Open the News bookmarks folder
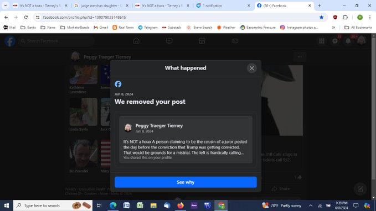Viewport: 376px width, 211px height. pos(48,28)
